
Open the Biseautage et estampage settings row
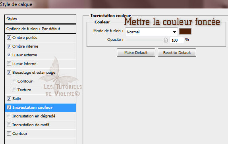(x=40, y=73)
